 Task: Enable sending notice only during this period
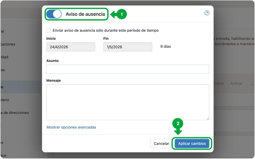tap(48, 31)
